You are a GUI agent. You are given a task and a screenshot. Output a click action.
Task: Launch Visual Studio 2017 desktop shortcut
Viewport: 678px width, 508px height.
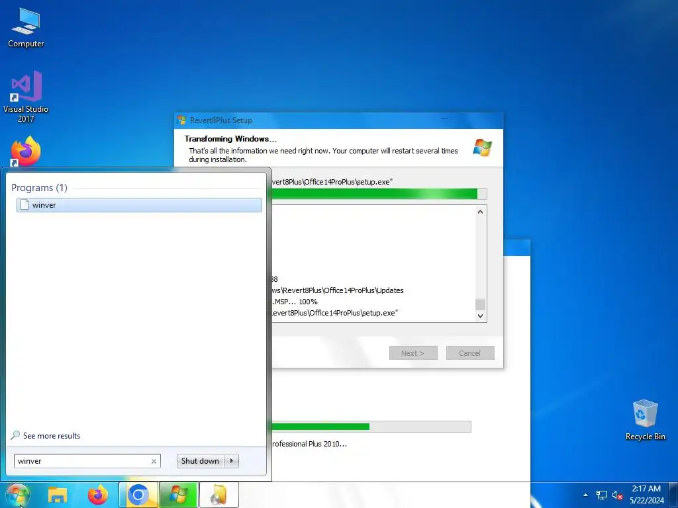(x=26, y=97)
